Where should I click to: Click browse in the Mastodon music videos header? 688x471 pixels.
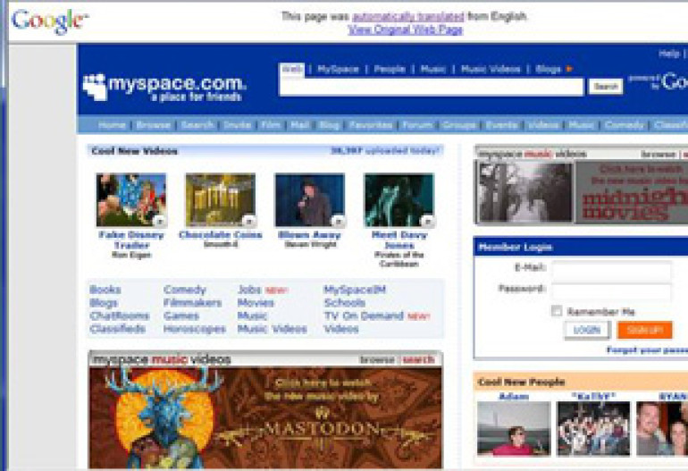(377, 359)
